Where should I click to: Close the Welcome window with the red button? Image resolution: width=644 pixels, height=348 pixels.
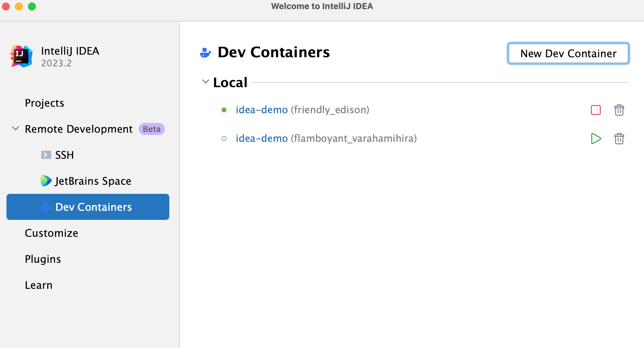pyautogui.click(x=6, y=6)
